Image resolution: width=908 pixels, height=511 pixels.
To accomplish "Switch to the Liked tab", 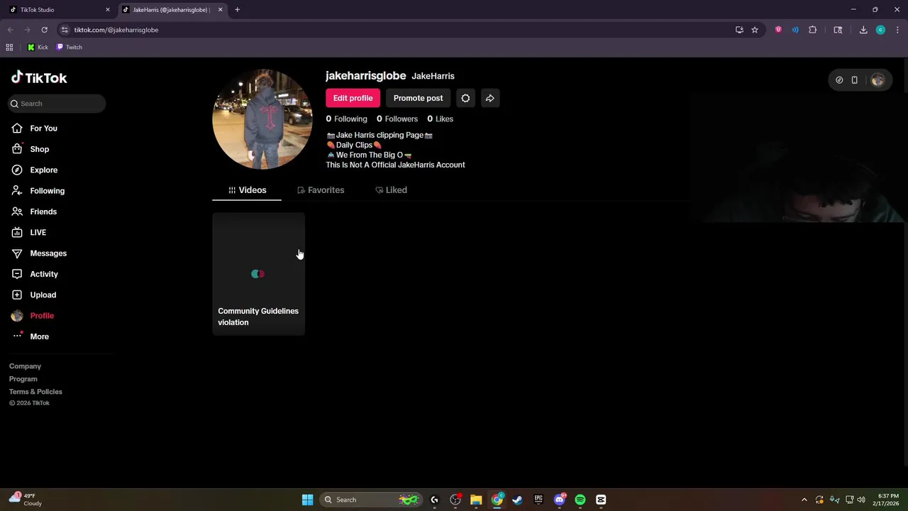I will tap(391, 190).
